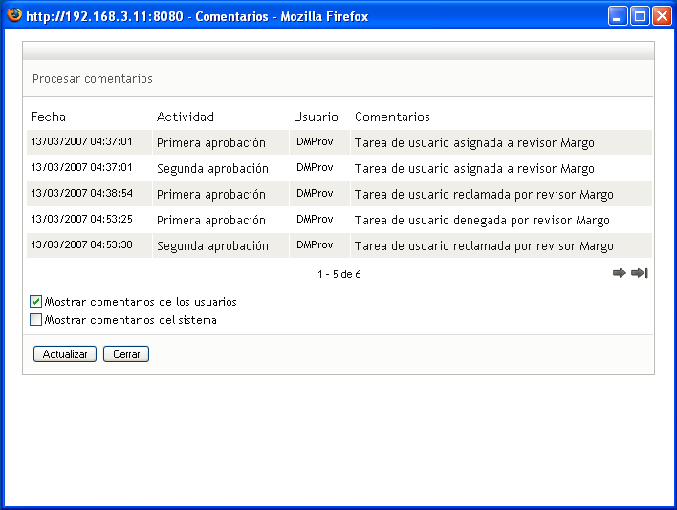Click date 13/03/2007 04:38:54
This screenshot has width=677, height=510.
click(x=81, y=193)
